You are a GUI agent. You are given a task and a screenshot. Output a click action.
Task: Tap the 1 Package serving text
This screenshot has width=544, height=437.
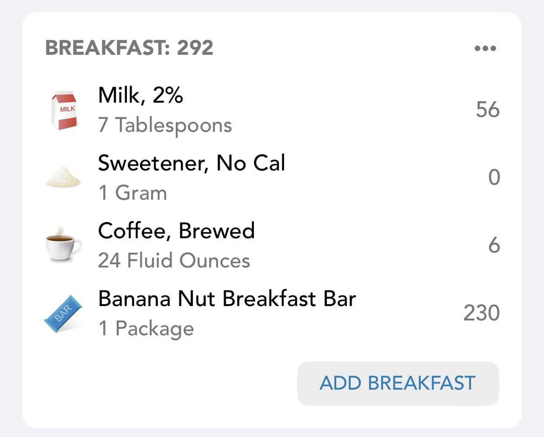coord(146,329)
